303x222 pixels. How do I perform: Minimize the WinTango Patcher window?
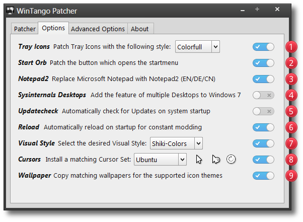[x=243, y=10]
